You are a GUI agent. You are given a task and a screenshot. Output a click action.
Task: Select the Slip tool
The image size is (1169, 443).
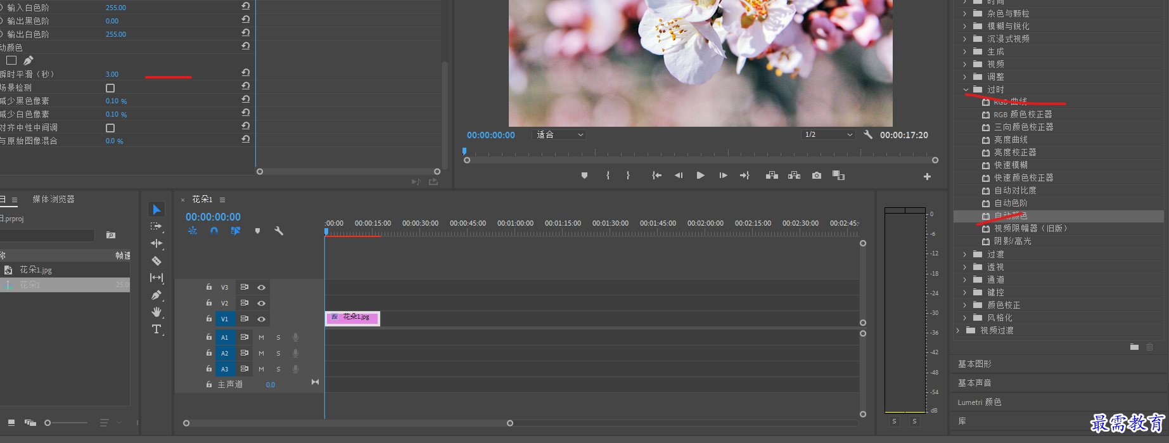pos(157,278)
